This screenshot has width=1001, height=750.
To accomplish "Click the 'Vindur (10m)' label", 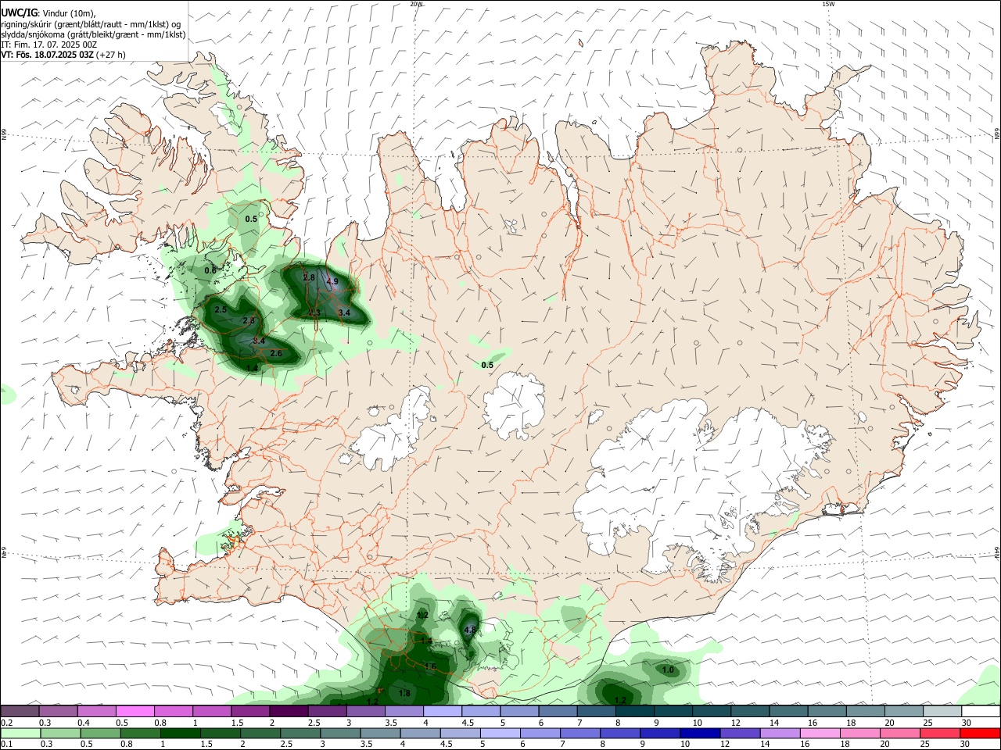I will (x=70, y=13).
